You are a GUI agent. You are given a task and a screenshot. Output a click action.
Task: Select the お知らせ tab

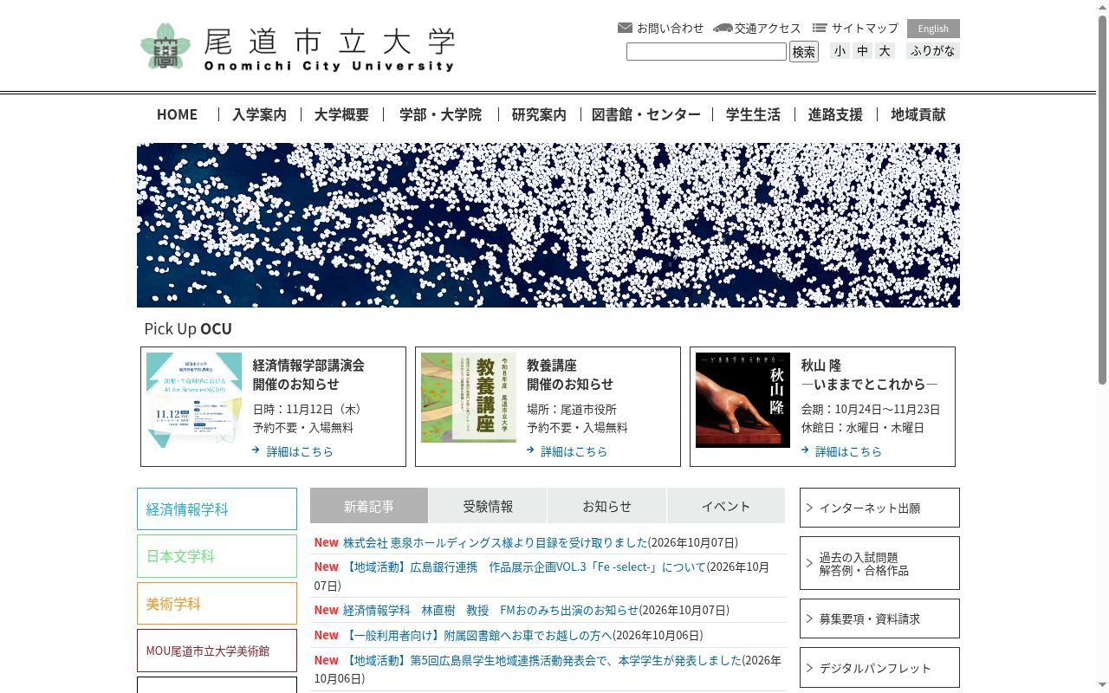click(606, 506)
